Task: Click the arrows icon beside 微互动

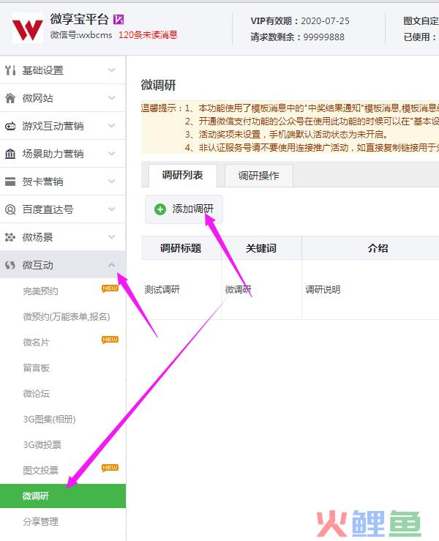Action: (x=10, y=265)
